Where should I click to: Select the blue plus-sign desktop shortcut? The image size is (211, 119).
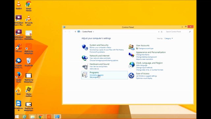click(19, 63)
